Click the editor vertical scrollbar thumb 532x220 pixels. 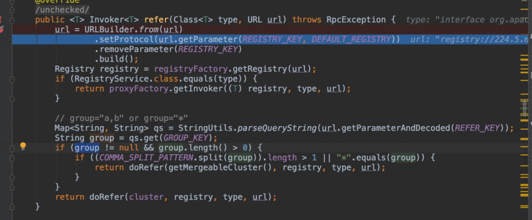click(525, 108)
